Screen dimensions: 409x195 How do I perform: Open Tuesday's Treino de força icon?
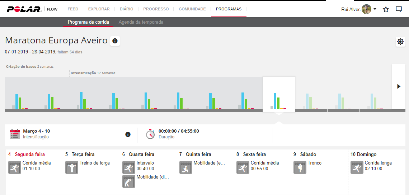pos(72,167)
